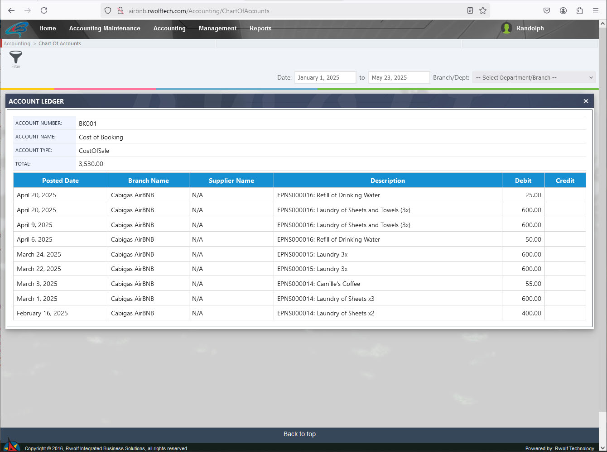
Task: Close the Account Ledger panel
Action: (586, 101)
